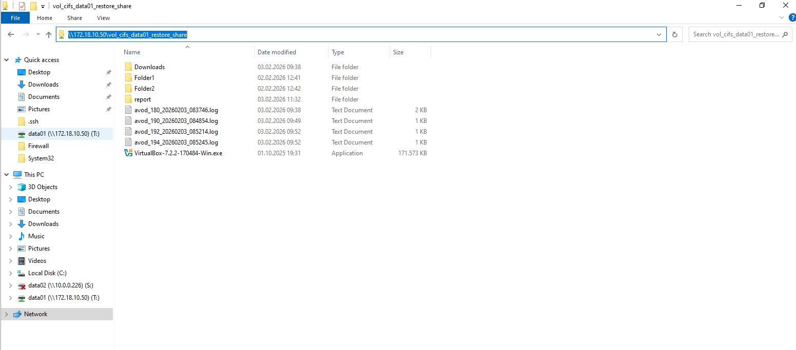This screenshot has width=796, height=350.
Task: Select the VirtualBox-7.2.2 installer icon
Action: (x=128, y=153)
